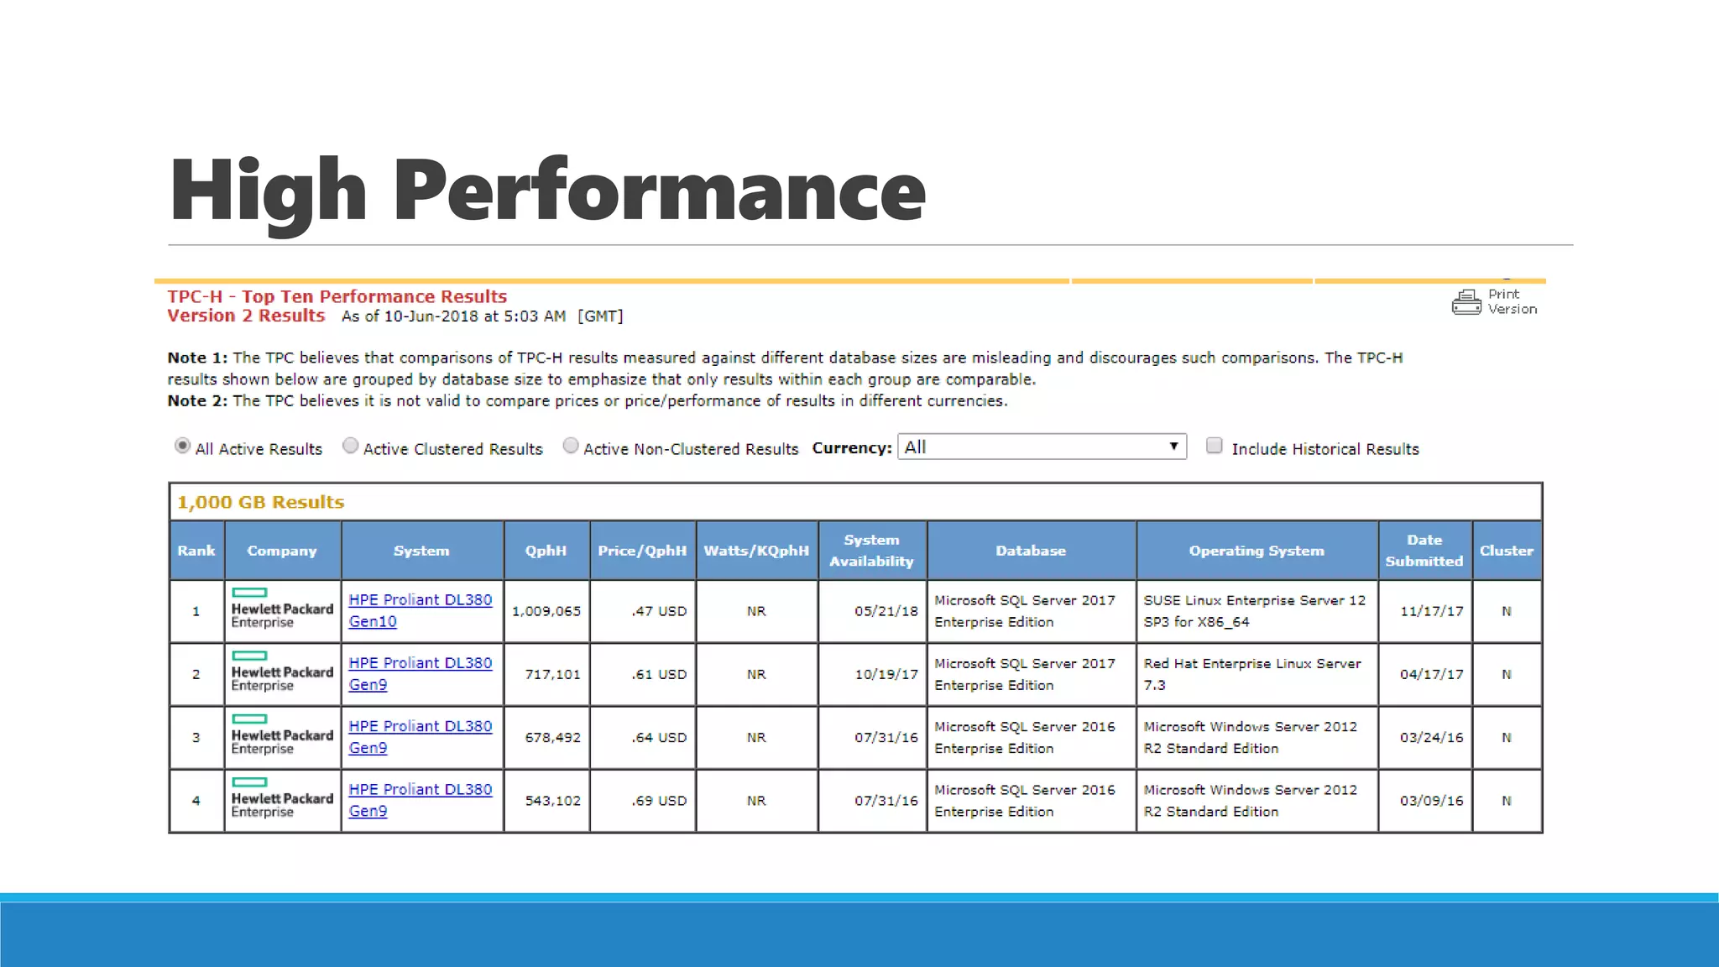1719x967 pixels.
Task: Open HPE Proliant DL380 Gen9 link in rank 4
Action: (420, 799)
